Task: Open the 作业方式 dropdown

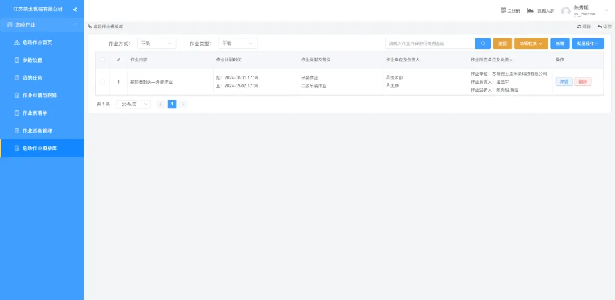Action: click(x=157, y=43)
